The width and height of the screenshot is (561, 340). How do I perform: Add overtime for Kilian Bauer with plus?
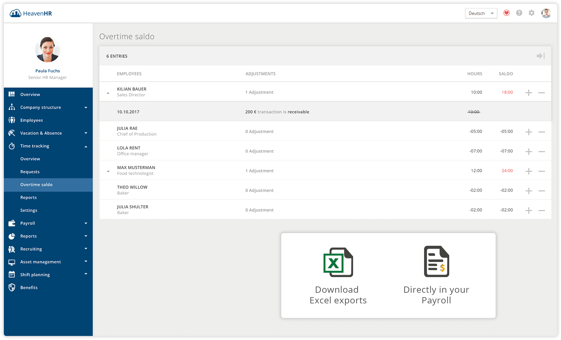point(529,93)
